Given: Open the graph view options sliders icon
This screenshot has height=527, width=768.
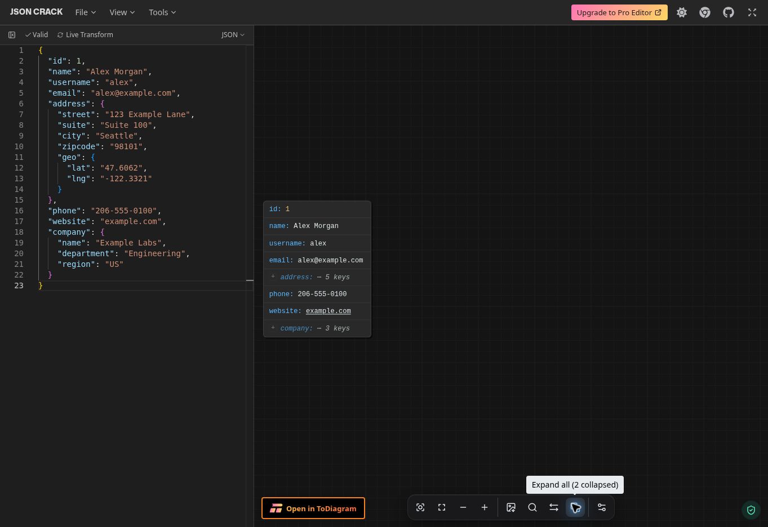Looking at the screenshot, I should (602, 507).
